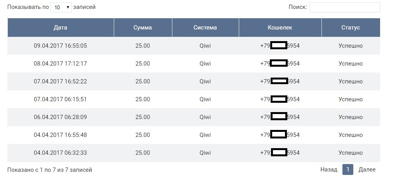This screenshot has width=403, height=185.
Task: Select the 09.04.2017 16:55:05 date cell
Action: (x=61, y=46)
